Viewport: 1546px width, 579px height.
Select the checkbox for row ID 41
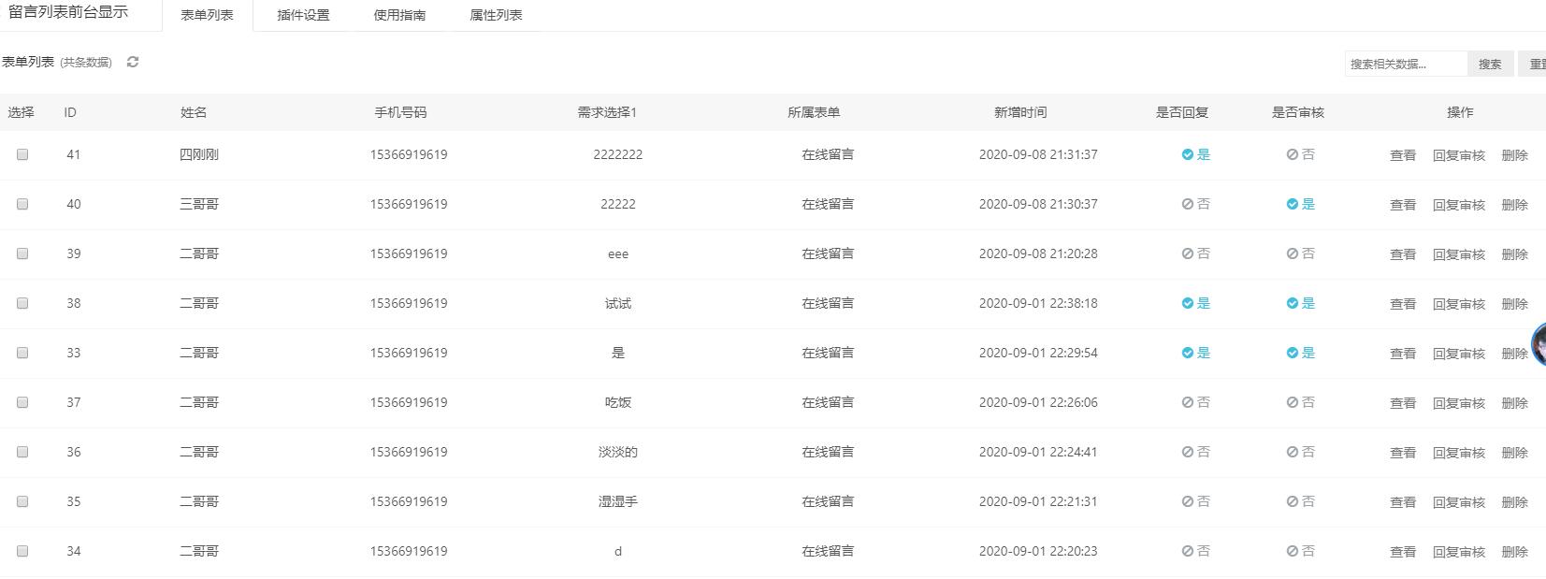[22, 154]
